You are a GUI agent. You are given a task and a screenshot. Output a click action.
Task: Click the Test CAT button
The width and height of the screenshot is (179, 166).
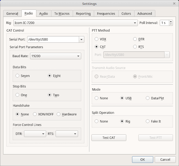pos(109,137)
